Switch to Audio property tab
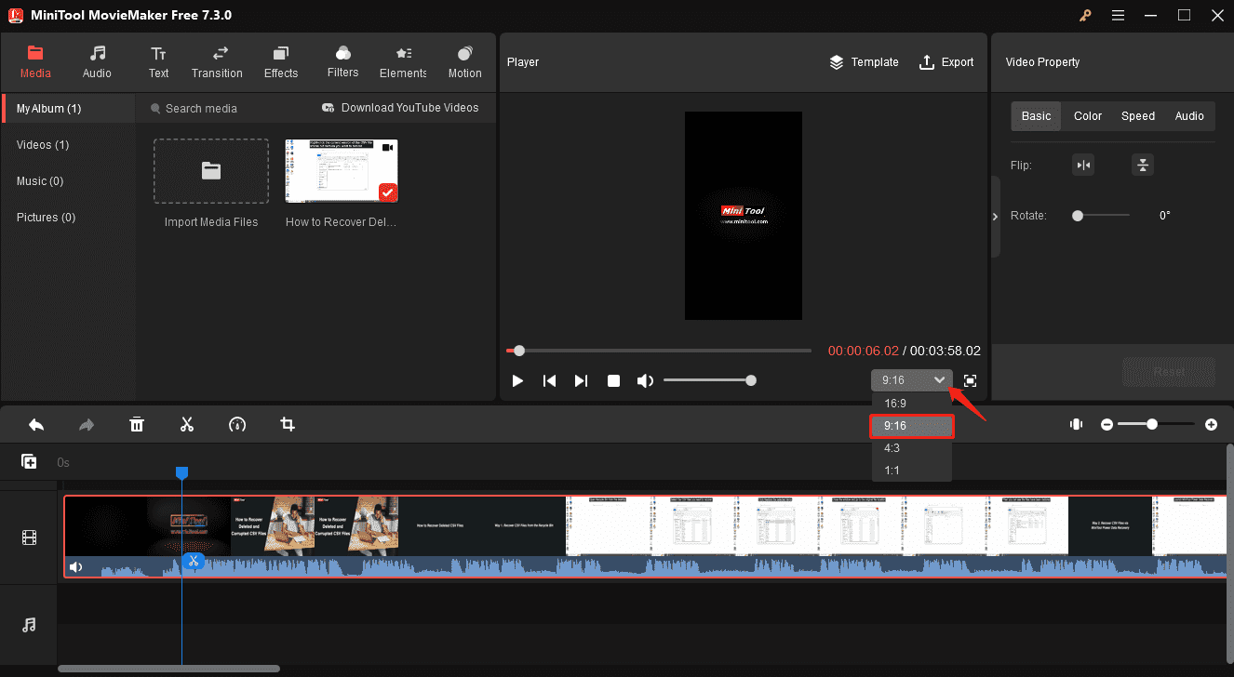 point(1189,116)
